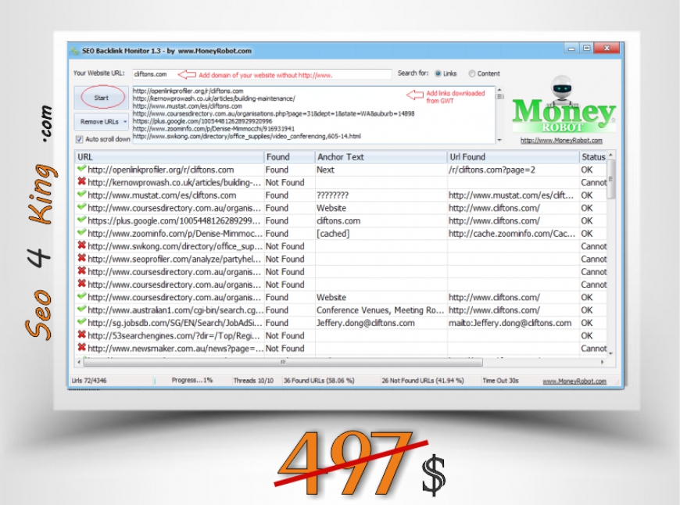Viewport: 680px width, 505px height.
Task: Select the http://openlinkprofiler.org/r/cliftons.com table row URL
Action: pos(161,170)
